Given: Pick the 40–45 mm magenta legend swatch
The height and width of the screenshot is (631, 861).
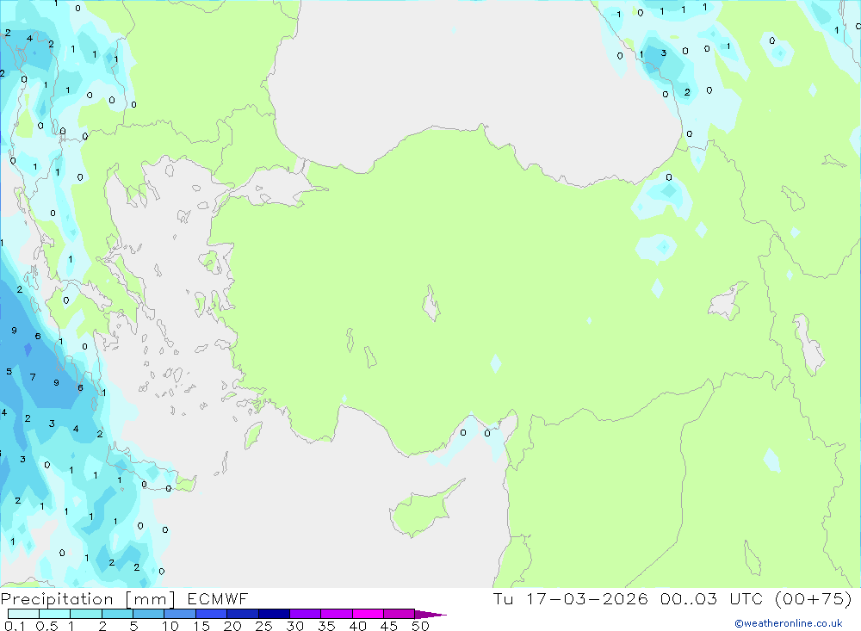Looking at the screenshot, I should (368, 614).
